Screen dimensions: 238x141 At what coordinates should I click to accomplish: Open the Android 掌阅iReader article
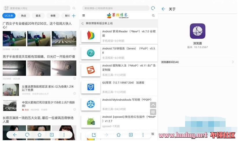coord(129,33)
